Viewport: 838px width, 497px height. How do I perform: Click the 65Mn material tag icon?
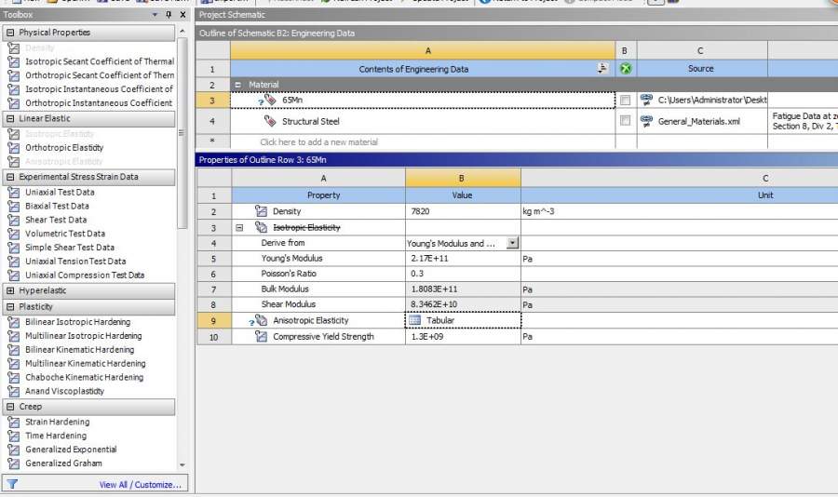[270, 100]
